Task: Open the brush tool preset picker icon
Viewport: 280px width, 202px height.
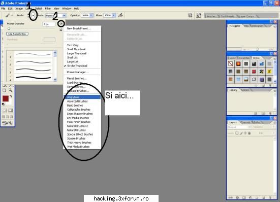Action: [7, 16]
